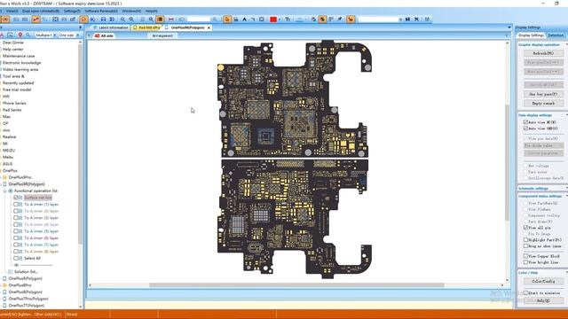568x319 pixels.
Task: Enable View Copper Block checkbox
Action: pos(525,256)
